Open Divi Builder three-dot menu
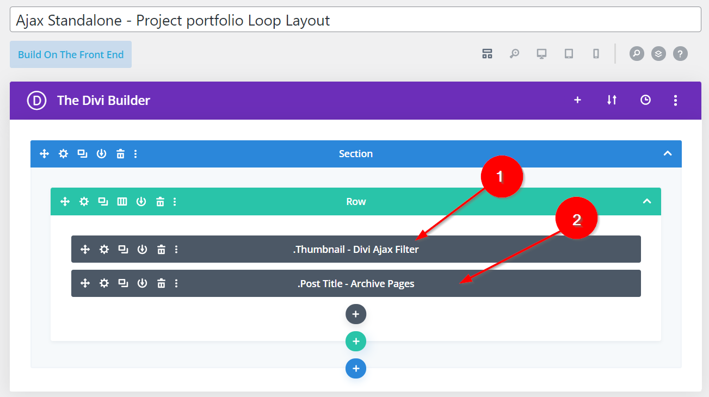 tap(675, 100)
